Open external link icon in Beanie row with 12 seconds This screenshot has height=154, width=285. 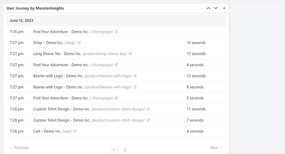click(135, 76)
